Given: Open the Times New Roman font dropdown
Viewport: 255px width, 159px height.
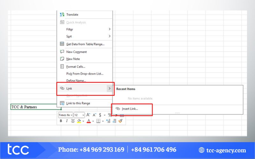Looking at the screenshot, I should pos(66,115).
